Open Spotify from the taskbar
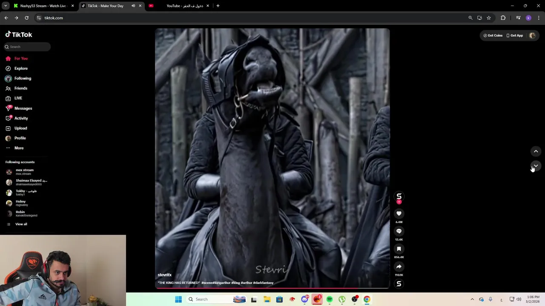Image resolution: width=545 pixels, height=306 pixels. (330, 299)
